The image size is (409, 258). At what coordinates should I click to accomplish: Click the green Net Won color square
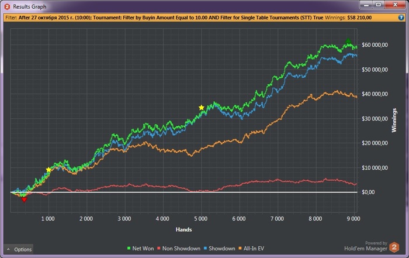(x=129, y=248)
